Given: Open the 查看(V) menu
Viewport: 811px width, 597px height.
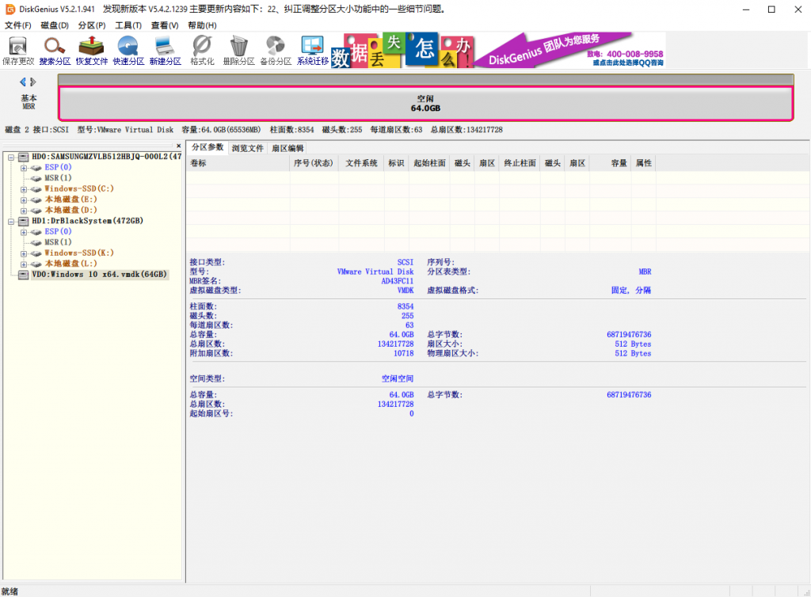Looking at the screenshot, I should click(165, 25).
